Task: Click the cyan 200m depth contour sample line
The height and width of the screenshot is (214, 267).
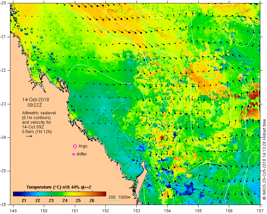Action: click(x=114, y=200)
